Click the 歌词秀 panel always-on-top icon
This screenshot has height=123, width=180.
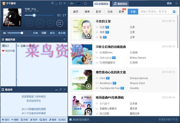[56, 90]
